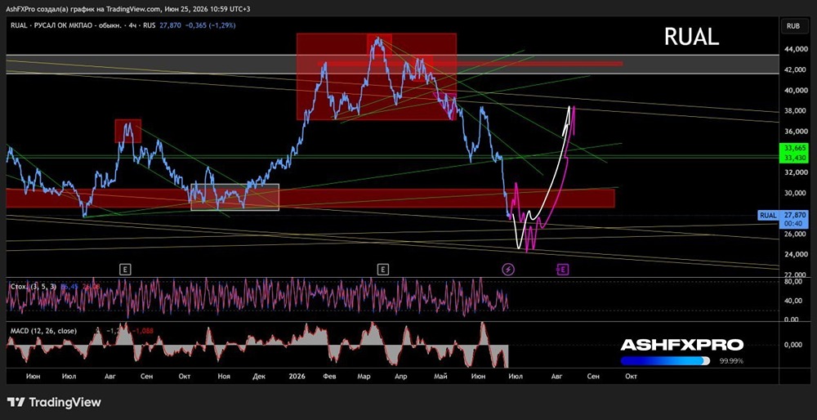Click the blue ASHFXPRO progress bar
817x420 pixels.
(x=665, y=361)
